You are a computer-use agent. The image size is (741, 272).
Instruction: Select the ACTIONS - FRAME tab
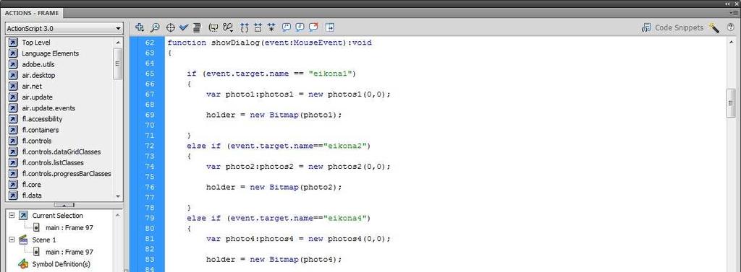[32, 13]
